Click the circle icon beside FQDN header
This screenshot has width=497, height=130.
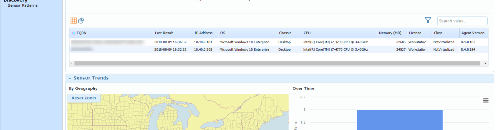coord(74,33)
